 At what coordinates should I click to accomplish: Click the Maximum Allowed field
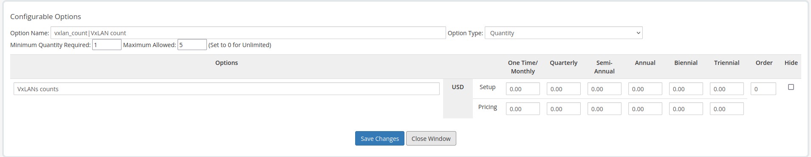[x=192, y=45]
